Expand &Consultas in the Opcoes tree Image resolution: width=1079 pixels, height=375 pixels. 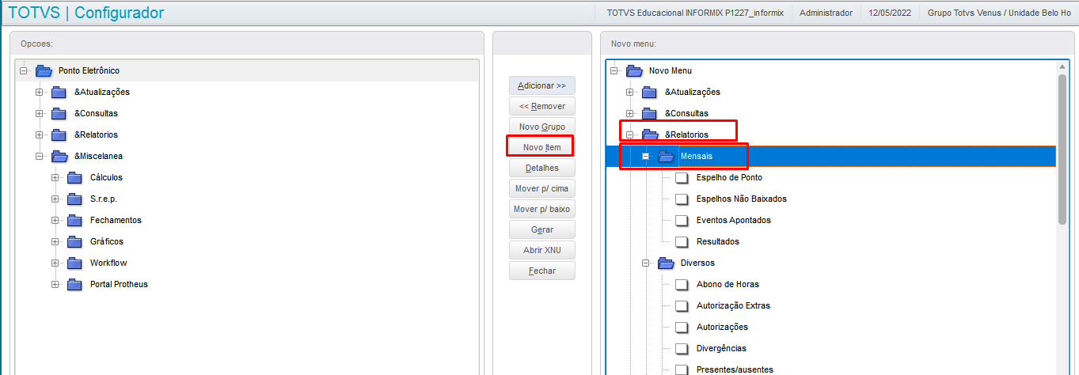tap(40, 113)
